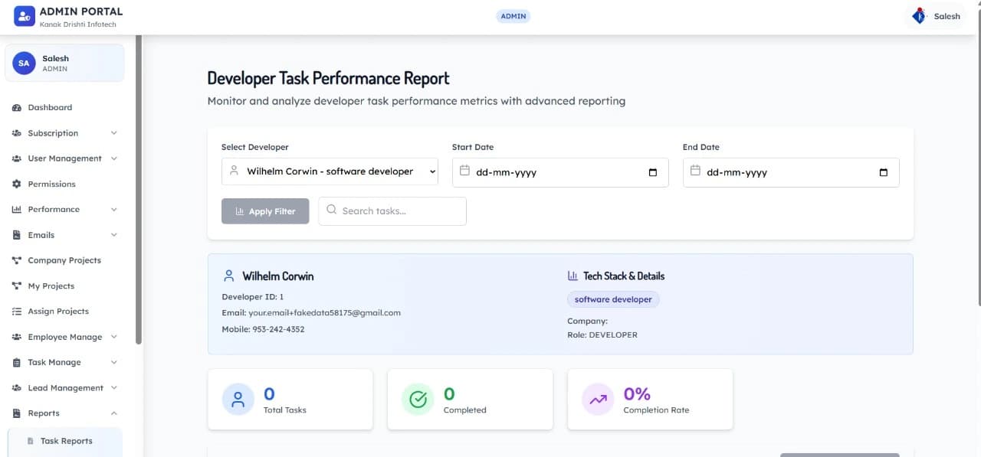Open the Select Developer dropdown
Viewport: 981px width, 457px height.
pos(329,171)
